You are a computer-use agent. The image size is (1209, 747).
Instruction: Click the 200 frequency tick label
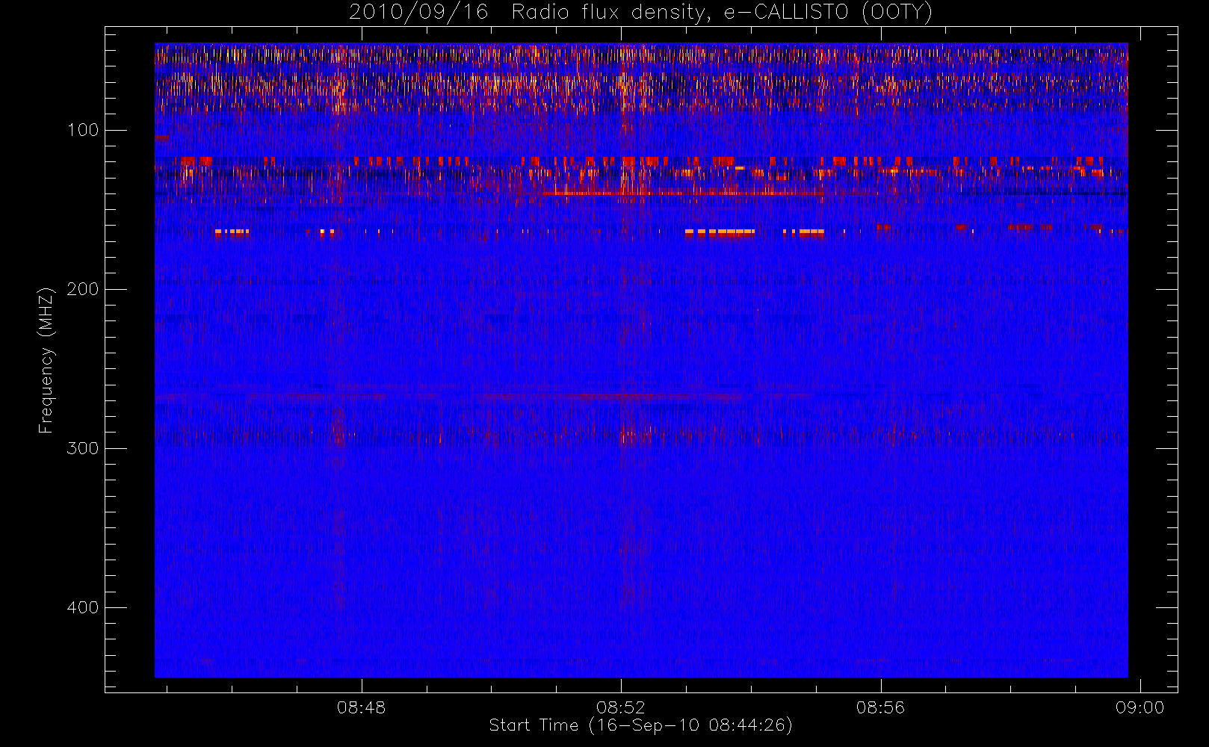click(83, 289)
